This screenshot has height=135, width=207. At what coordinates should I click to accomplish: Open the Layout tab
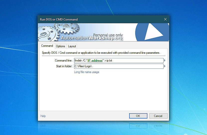[72, 46]
